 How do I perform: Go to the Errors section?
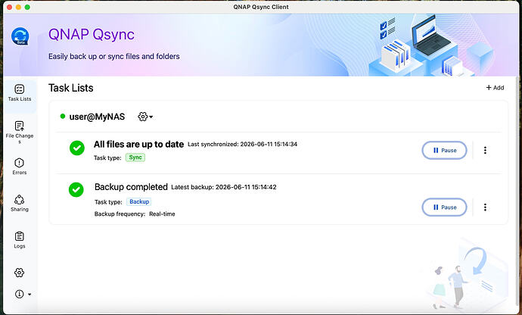(20, 167)
